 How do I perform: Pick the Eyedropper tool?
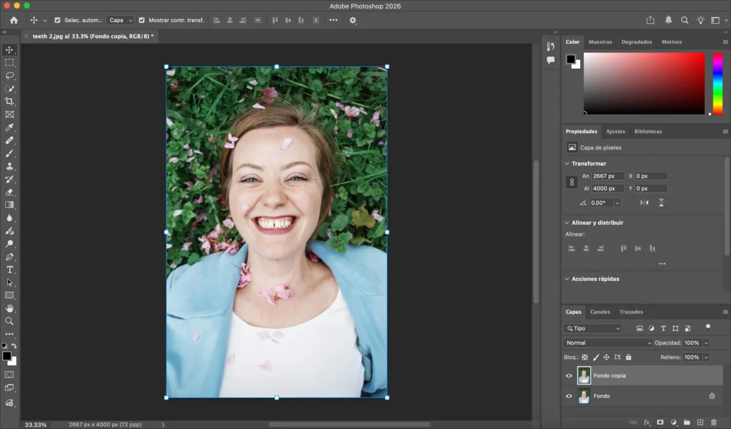pos(9,127)
